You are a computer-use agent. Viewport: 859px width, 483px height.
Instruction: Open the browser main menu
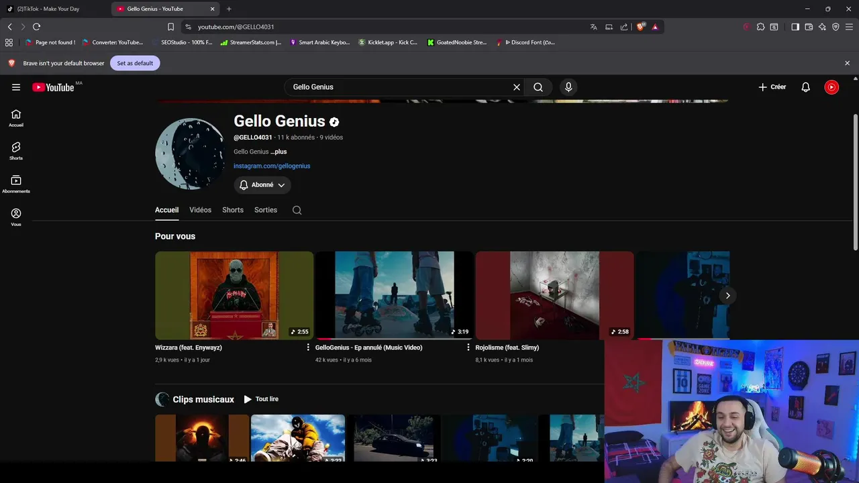tap(850, 27)
